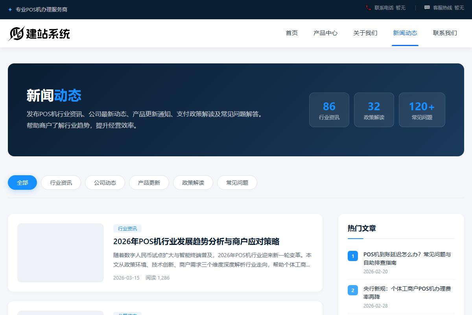Image resolution: width=472 pixels, height=315 pixels.
Task: Click 联系电话 暂无 text
Action: click(x=390, y=7)
